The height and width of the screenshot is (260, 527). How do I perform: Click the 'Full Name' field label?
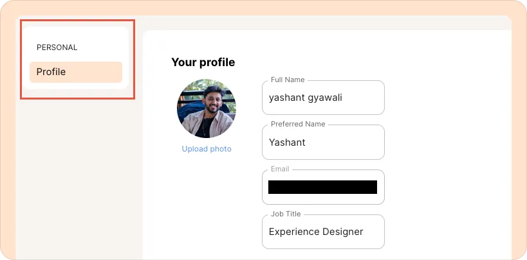288,80
